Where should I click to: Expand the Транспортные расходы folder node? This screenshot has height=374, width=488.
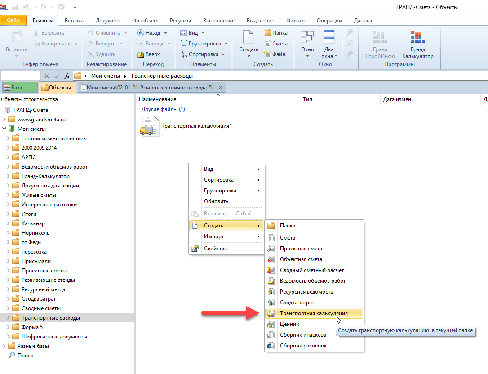coord(9,318)
